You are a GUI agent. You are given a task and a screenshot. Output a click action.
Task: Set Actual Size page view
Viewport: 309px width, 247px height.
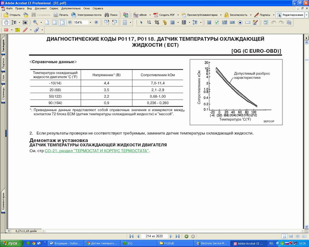pos(47,22)
